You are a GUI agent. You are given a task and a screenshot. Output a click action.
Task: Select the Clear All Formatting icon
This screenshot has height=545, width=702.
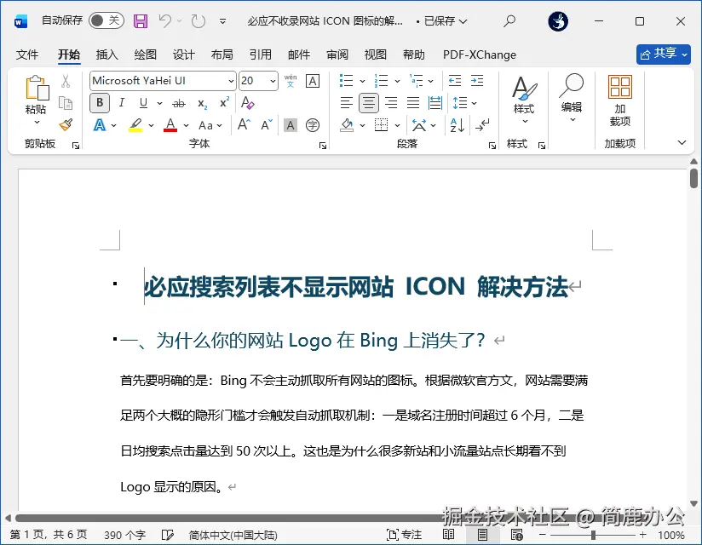pos(246,103)
